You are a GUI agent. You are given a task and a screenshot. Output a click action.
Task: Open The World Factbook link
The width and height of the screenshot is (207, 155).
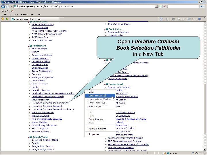118,24
